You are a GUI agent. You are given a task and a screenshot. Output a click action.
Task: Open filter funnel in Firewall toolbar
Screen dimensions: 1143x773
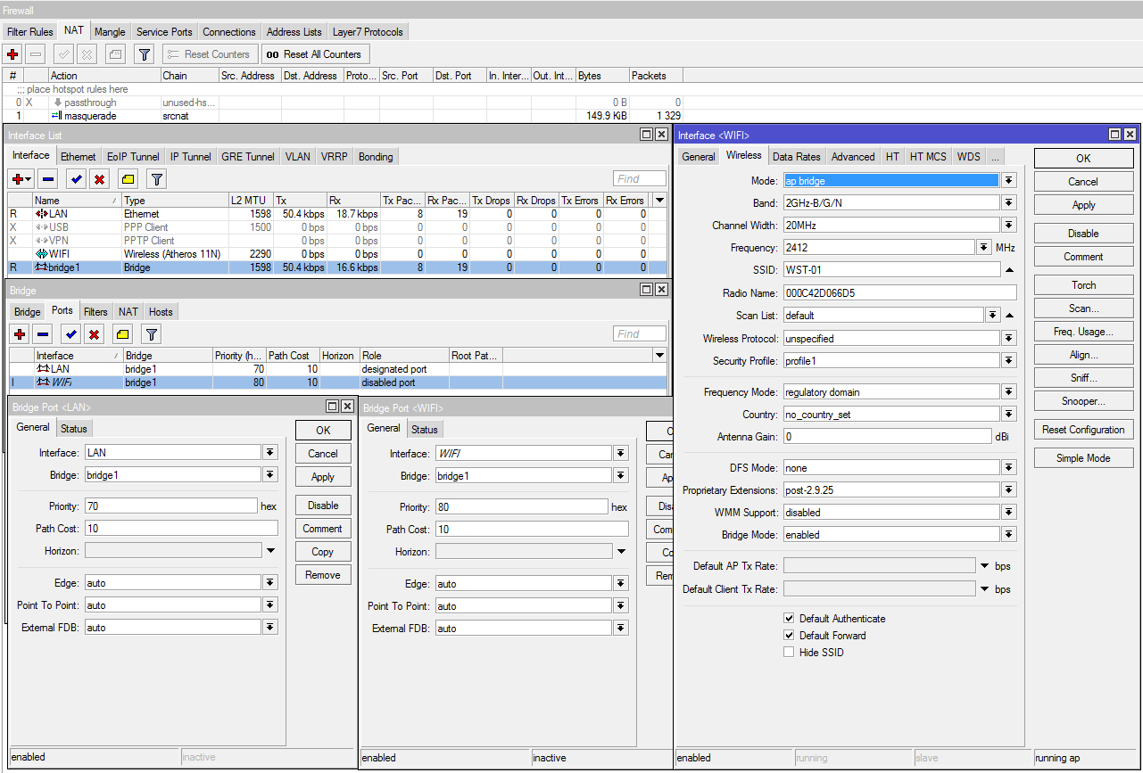click(144, 54)
